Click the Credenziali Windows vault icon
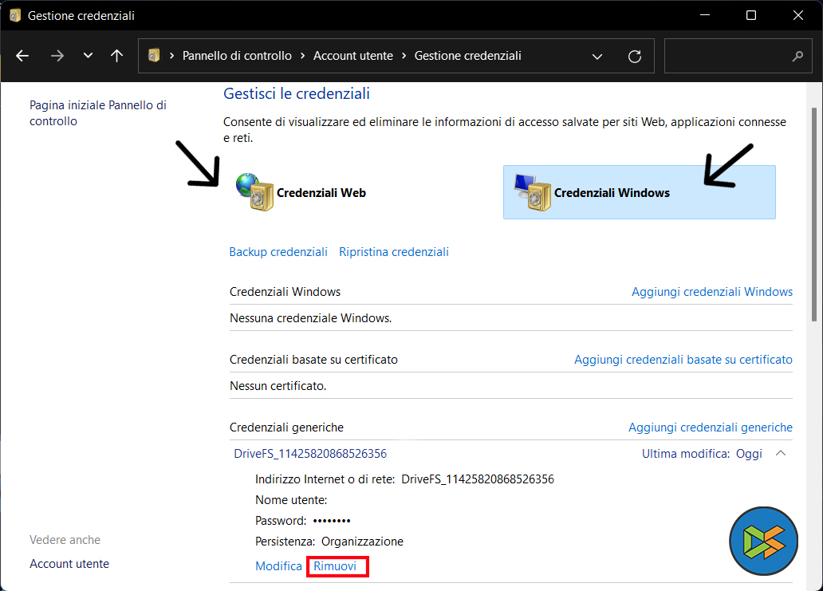 pyautogui.click(x=533, y=193)
